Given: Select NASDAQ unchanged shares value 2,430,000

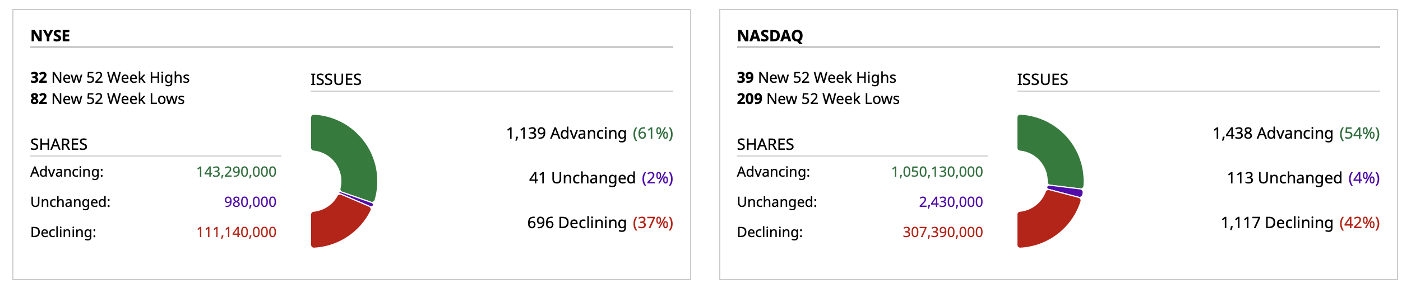Looking at the screenshot, I should click(x=950, y=202).
